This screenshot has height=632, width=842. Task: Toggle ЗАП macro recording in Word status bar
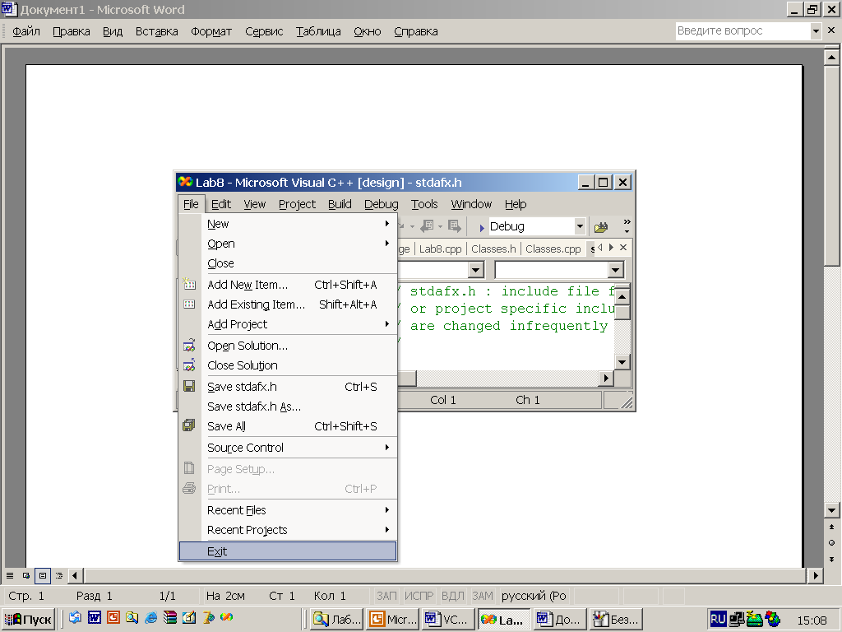click(386, 596)
